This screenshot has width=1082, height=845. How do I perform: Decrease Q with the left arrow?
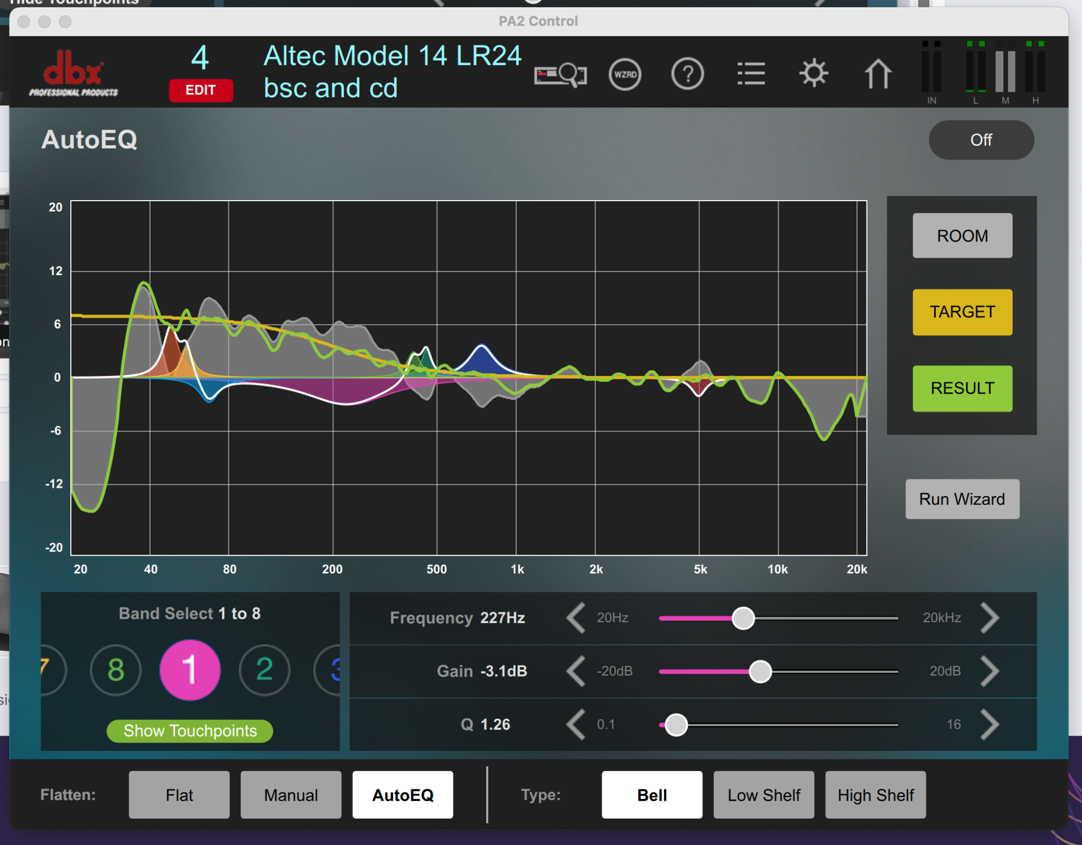coord(576,725)
